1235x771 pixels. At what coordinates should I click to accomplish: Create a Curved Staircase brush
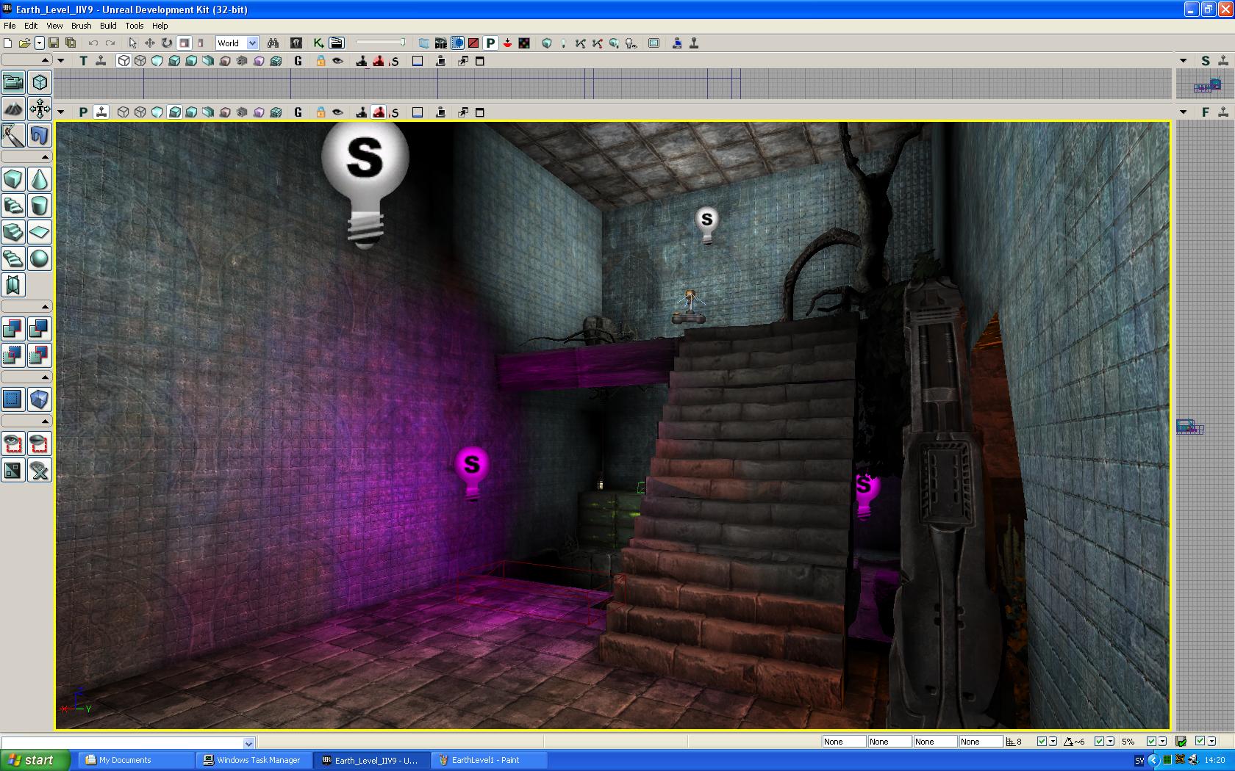(x=13, y=206)
